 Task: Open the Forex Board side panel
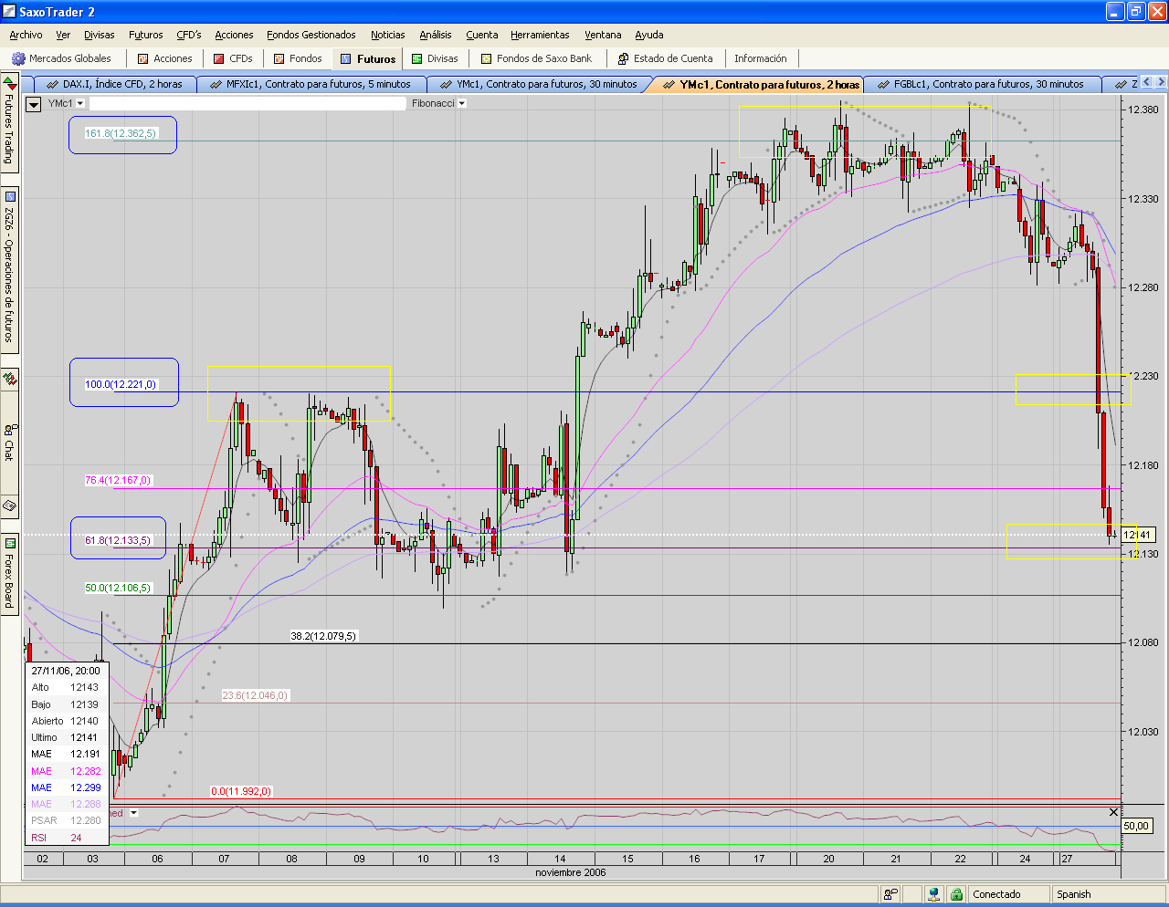point(9,574)
